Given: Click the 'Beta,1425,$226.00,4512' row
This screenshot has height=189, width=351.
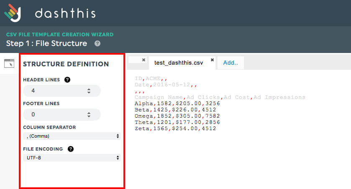Looking at the screenshot, I should coord(175,110).
